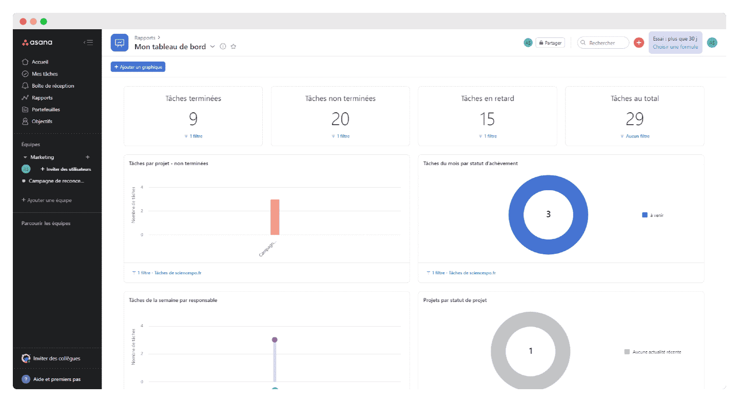Open Aucun filtre under Tâches au total
This screenshot has height=402, width=739.
tap(635, 136)
